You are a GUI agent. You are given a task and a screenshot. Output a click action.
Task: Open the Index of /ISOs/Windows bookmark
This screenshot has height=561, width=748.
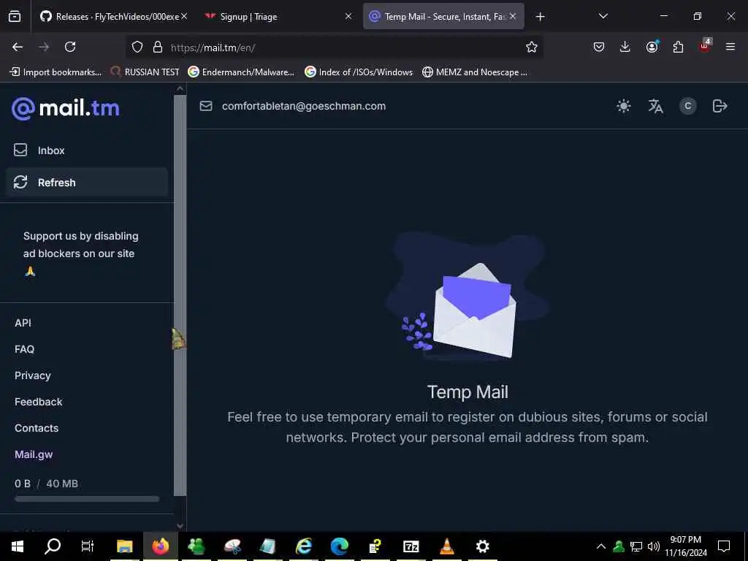(359, 72)
